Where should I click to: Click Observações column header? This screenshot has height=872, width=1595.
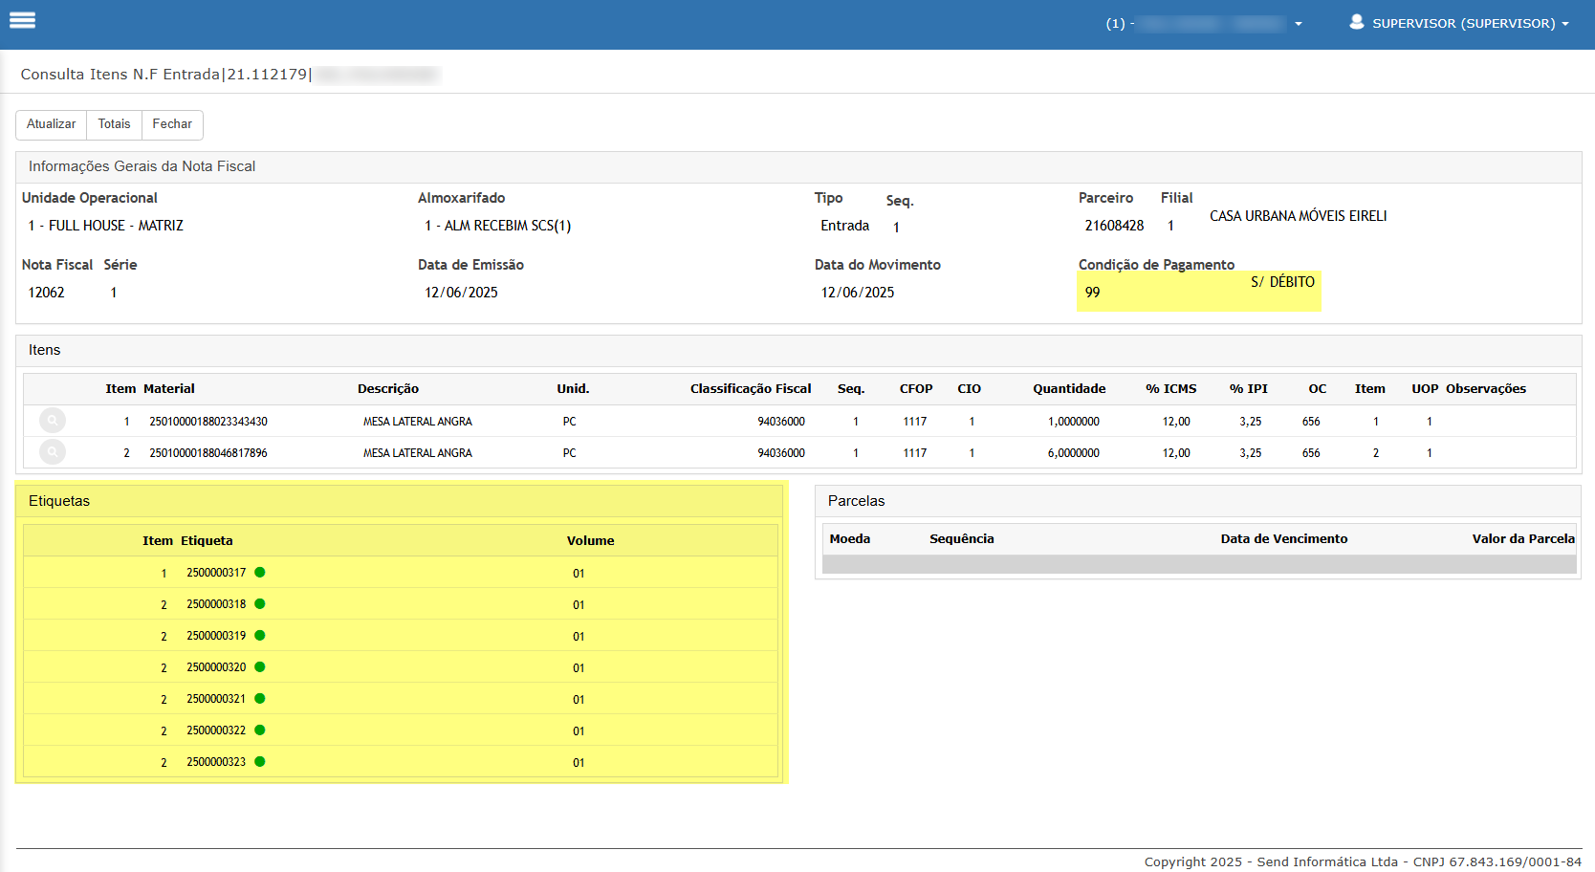pyautogui.click(x=1486, y=389)
